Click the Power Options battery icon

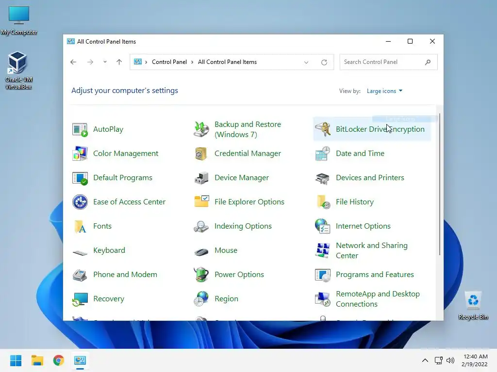[x=201, y=275]
